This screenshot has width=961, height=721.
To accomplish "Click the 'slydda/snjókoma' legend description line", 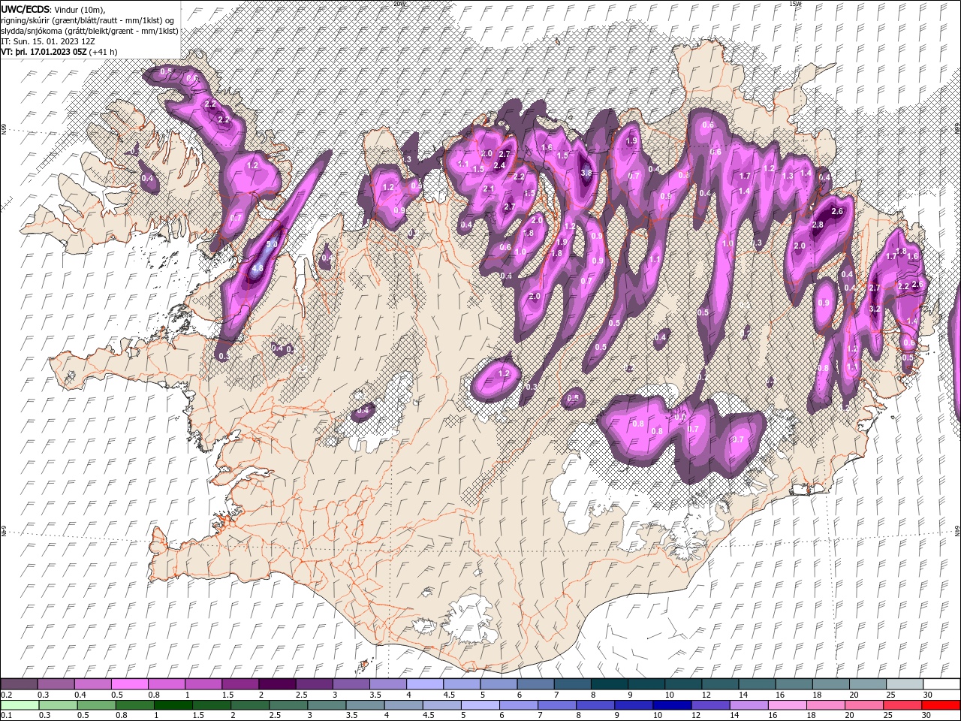I will (x=89, y=31).
